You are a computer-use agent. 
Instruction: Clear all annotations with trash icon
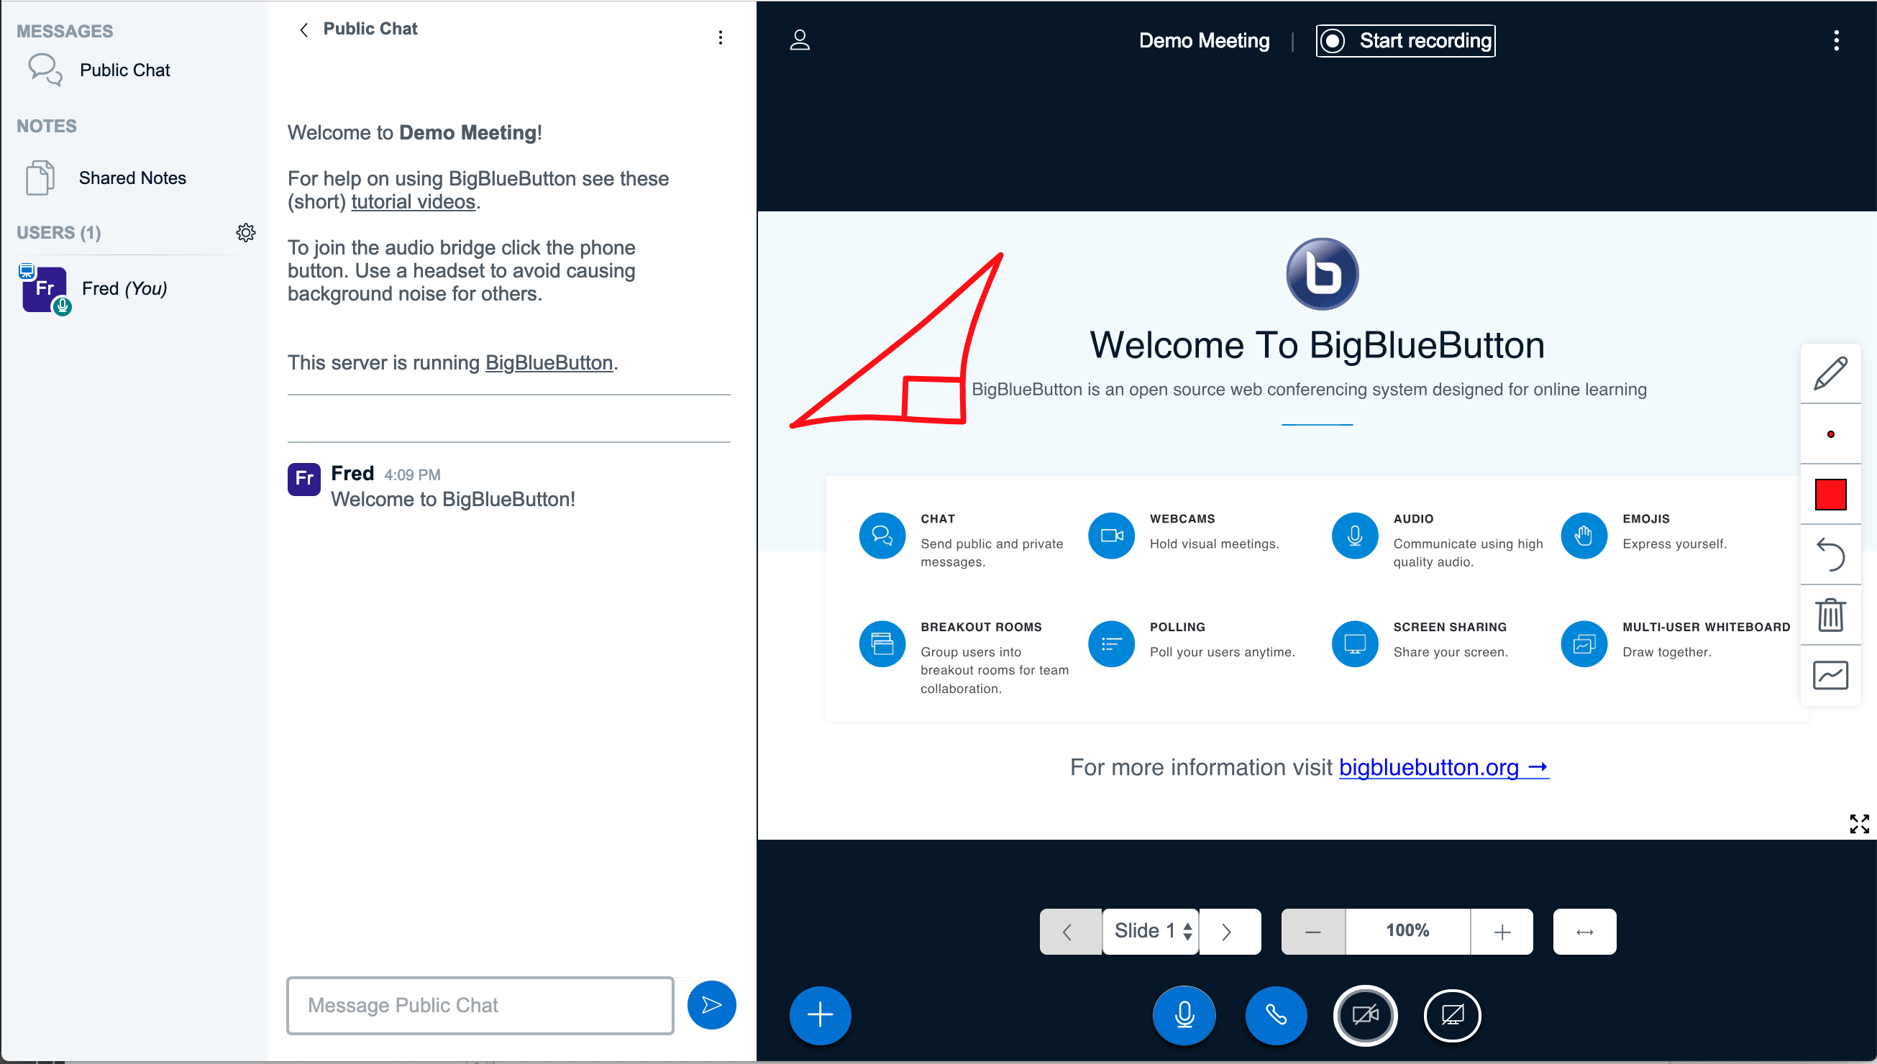(x=1830, y=615)
